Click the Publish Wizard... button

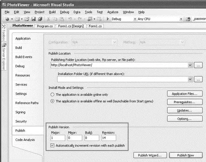coord(150,155)
